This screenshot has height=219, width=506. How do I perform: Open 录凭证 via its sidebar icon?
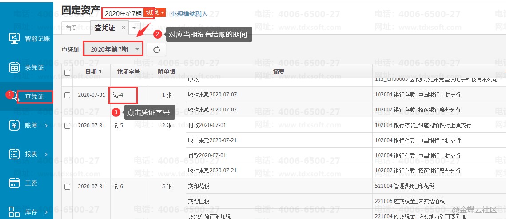pyautogui.click(x=14, y=68)
